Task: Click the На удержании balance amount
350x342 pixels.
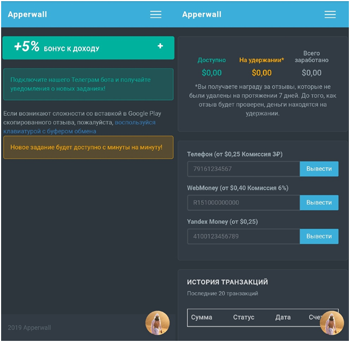Action: (x=261, y=73)
